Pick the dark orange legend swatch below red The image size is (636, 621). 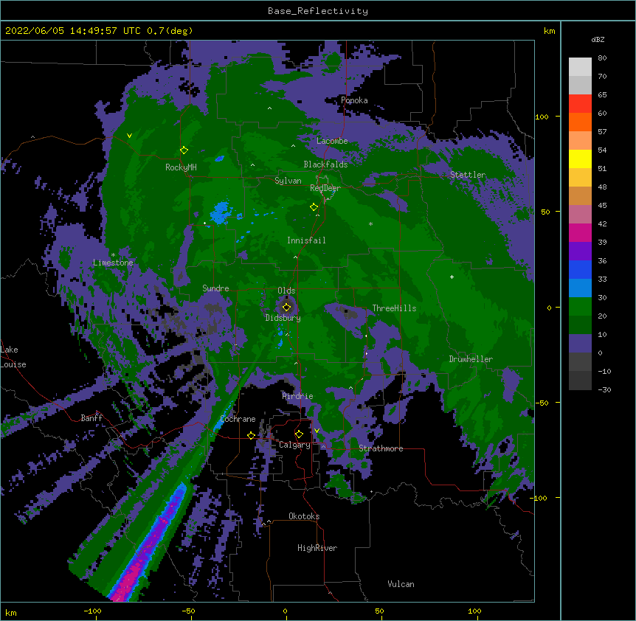tap(580, 122)
